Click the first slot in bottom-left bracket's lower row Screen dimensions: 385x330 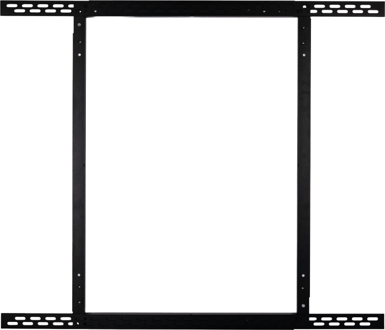(13, 323)
